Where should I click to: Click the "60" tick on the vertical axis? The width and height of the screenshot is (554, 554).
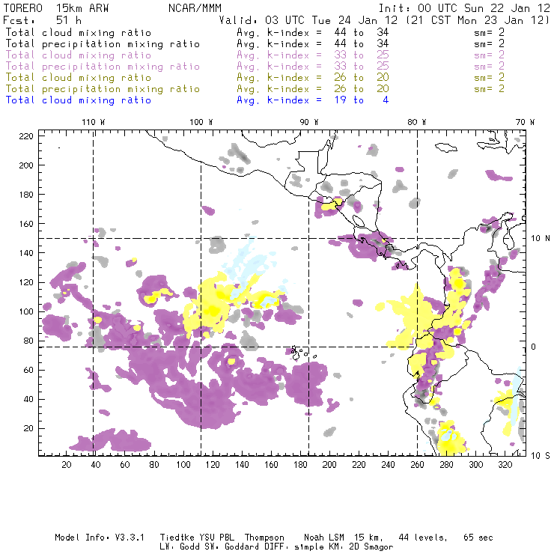(28, 371)
